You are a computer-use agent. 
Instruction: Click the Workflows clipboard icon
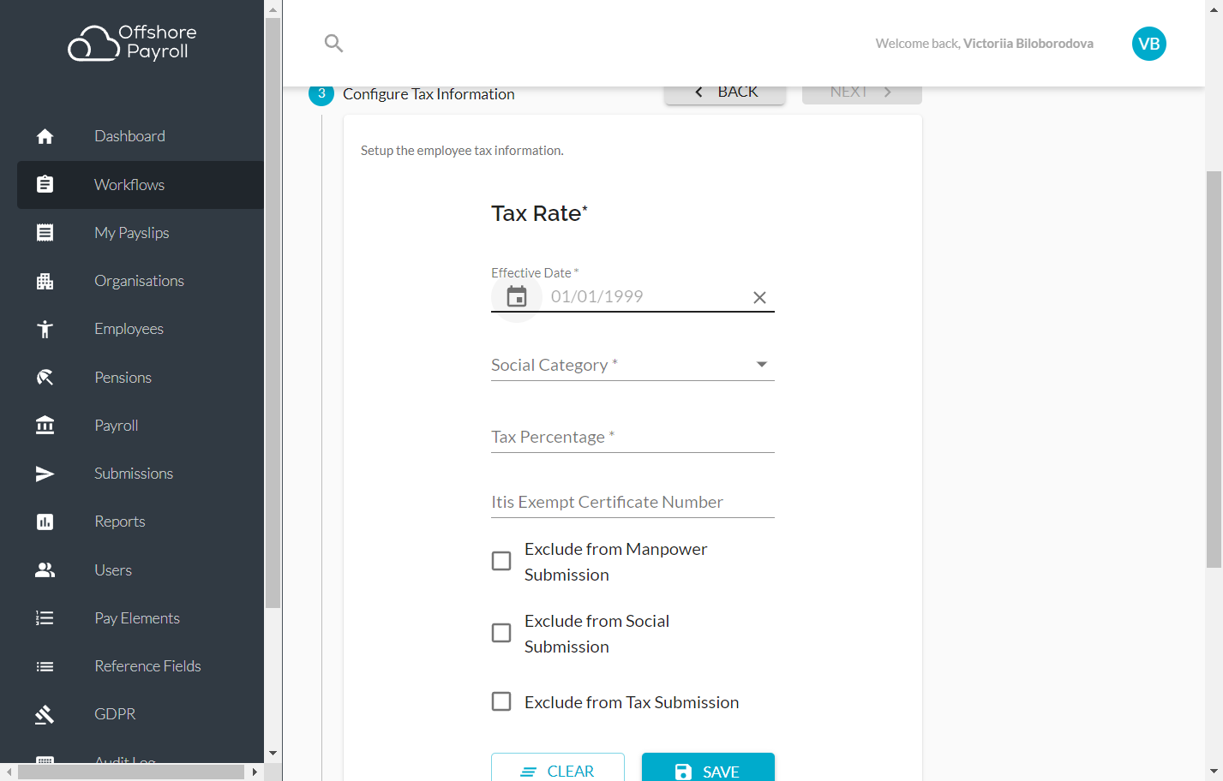[45, 184]
